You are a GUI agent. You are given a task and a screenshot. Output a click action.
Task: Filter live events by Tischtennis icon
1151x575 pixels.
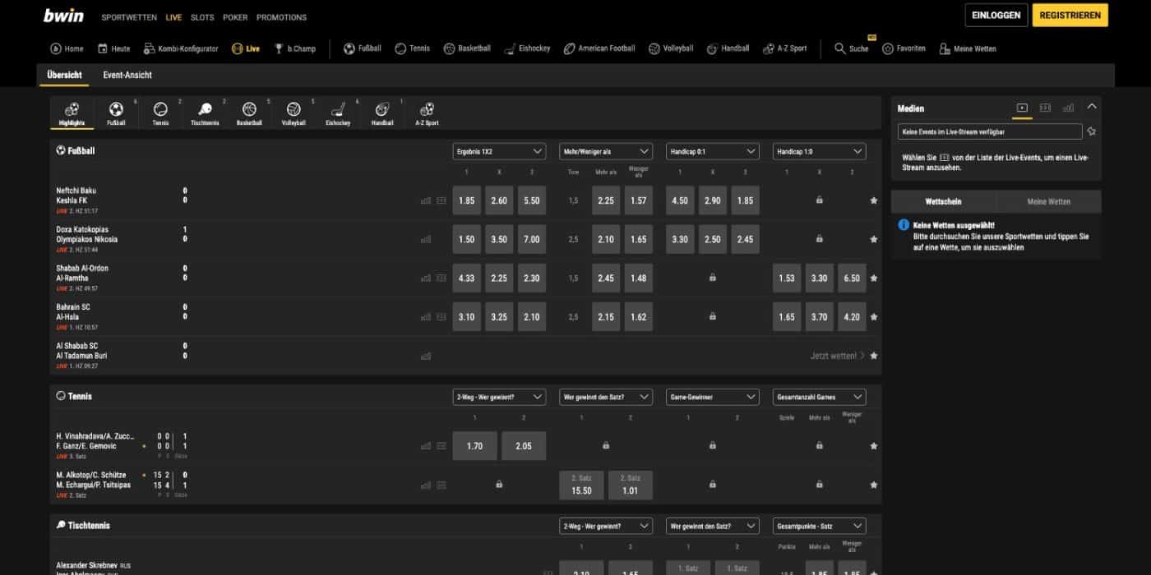click(205, 113)
